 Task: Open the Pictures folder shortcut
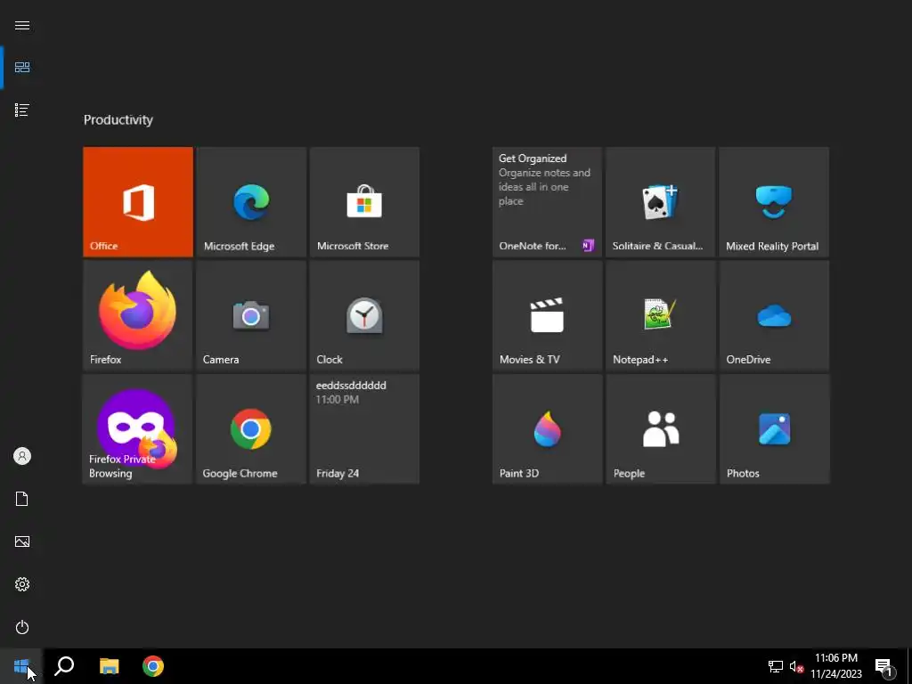pos(22,541)
